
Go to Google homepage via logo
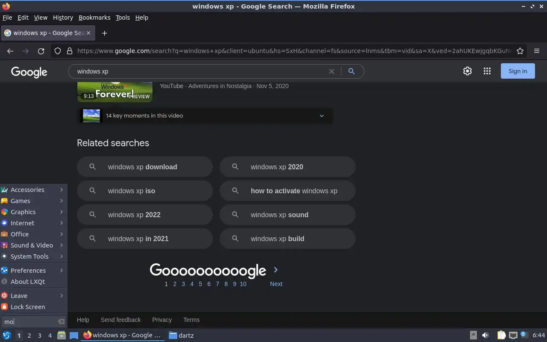[29, 72]
